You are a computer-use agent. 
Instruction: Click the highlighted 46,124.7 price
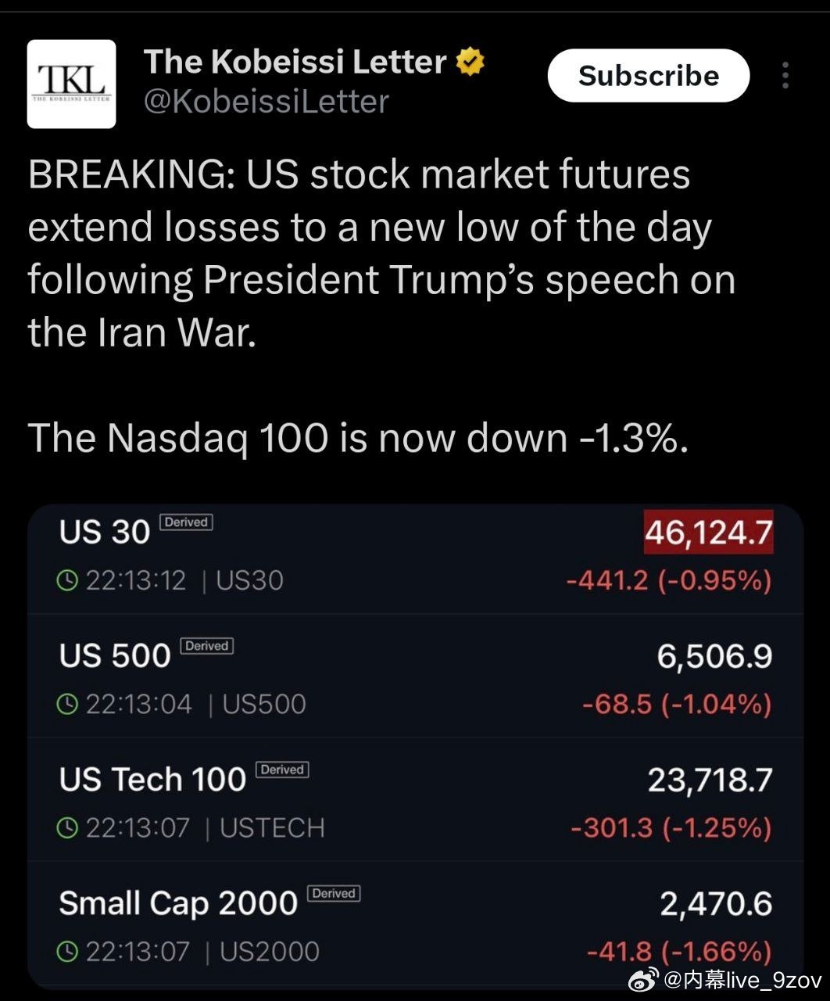point(708,532)
